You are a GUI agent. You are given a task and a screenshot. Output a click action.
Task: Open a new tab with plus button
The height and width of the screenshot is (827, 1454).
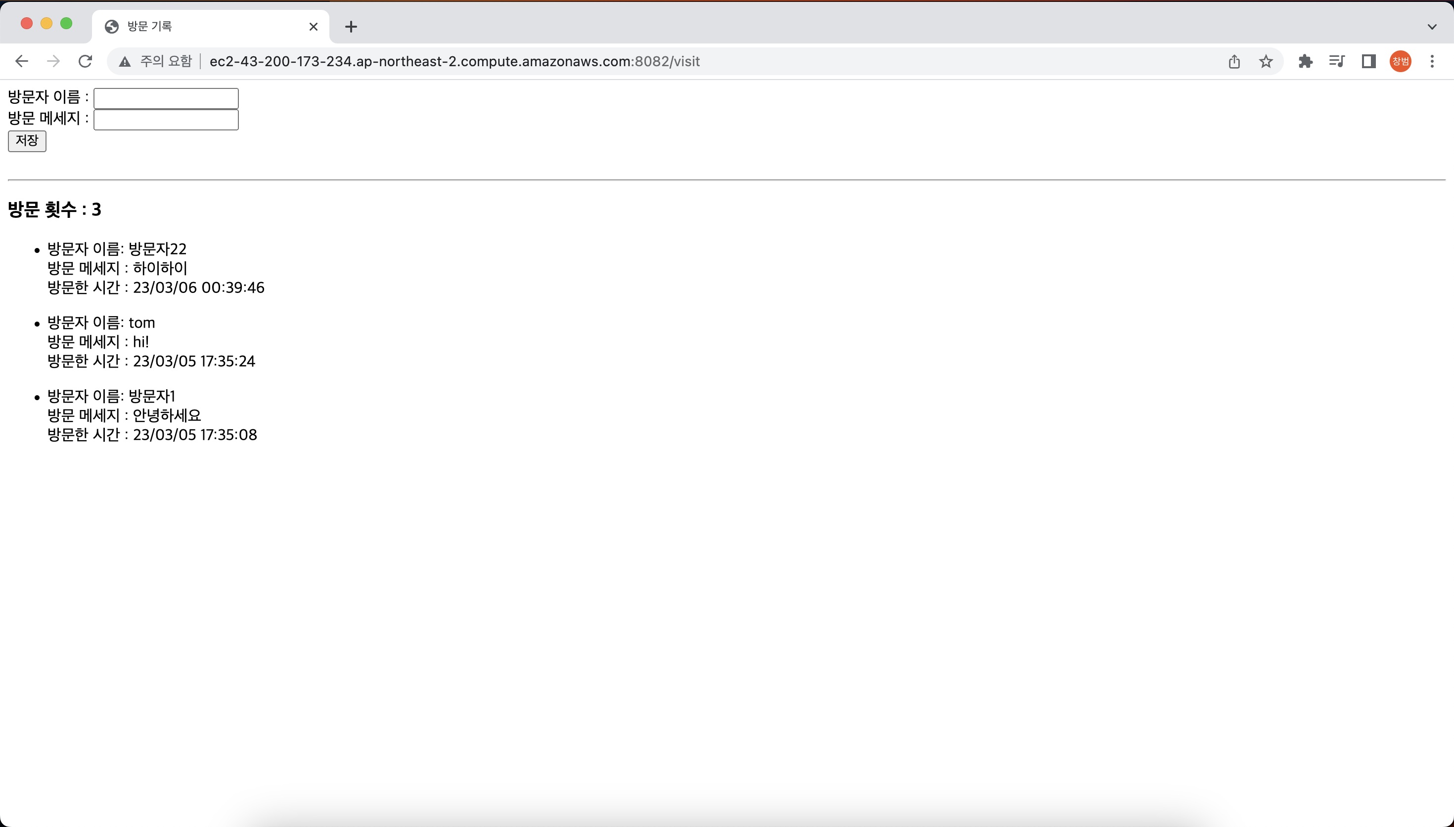pyautogui.click(x=351, y=27)
